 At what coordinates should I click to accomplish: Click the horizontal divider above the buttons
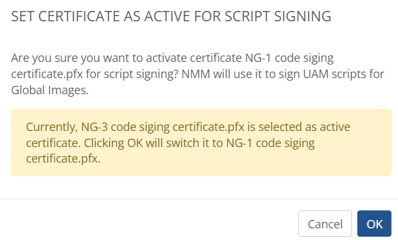[x=199, y=199]
